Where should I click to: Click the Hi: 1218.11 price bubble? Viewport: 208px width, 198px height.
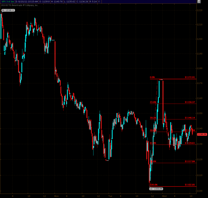coord(8,10)
